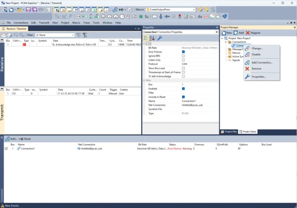The width and height of the screenshot is (297, 208).
Task: Collapse the Connections tree node in Project Manager
Action: [x=226, y=42]
